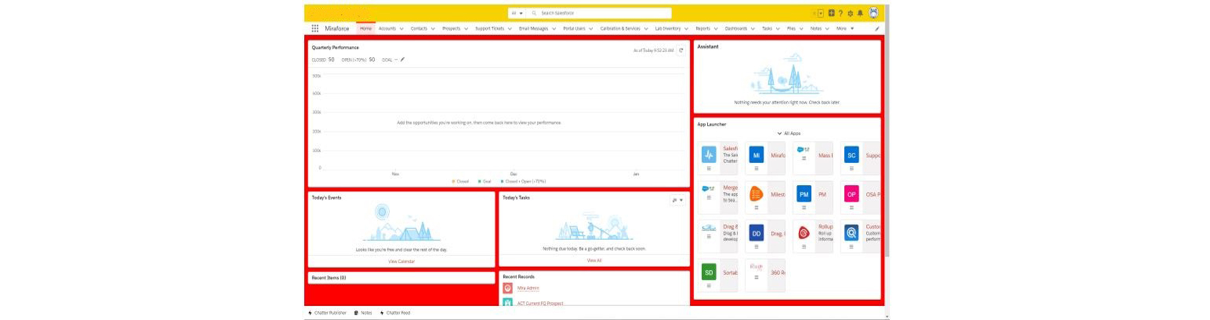Open the Help question mark icon
Viewport: 1210px width, 320px height.
(841, 13)
